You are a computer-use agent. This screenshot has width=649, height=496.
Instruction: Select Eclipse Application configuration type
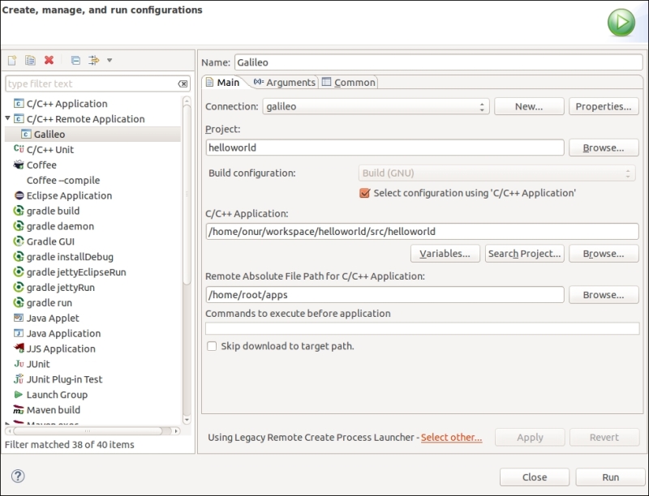(x=69, y=195)
